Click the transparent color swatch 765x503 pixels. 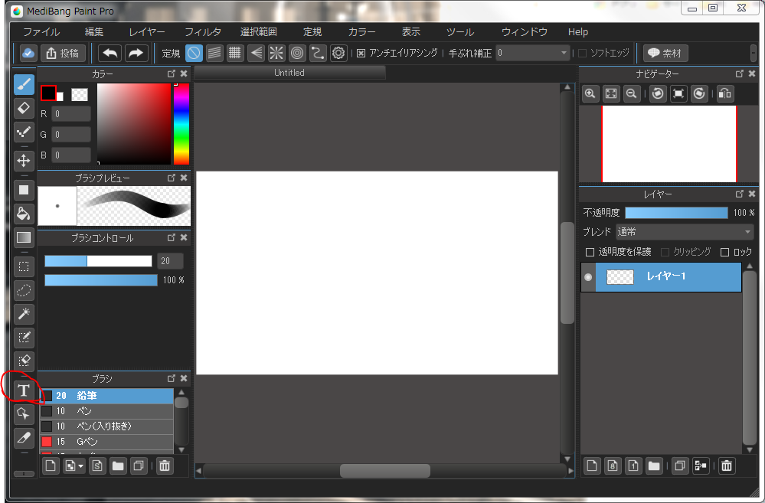pyautogui.click(x=80, y=95)
